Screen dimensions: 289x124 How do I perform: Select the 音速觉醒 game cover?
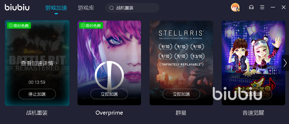253,63
